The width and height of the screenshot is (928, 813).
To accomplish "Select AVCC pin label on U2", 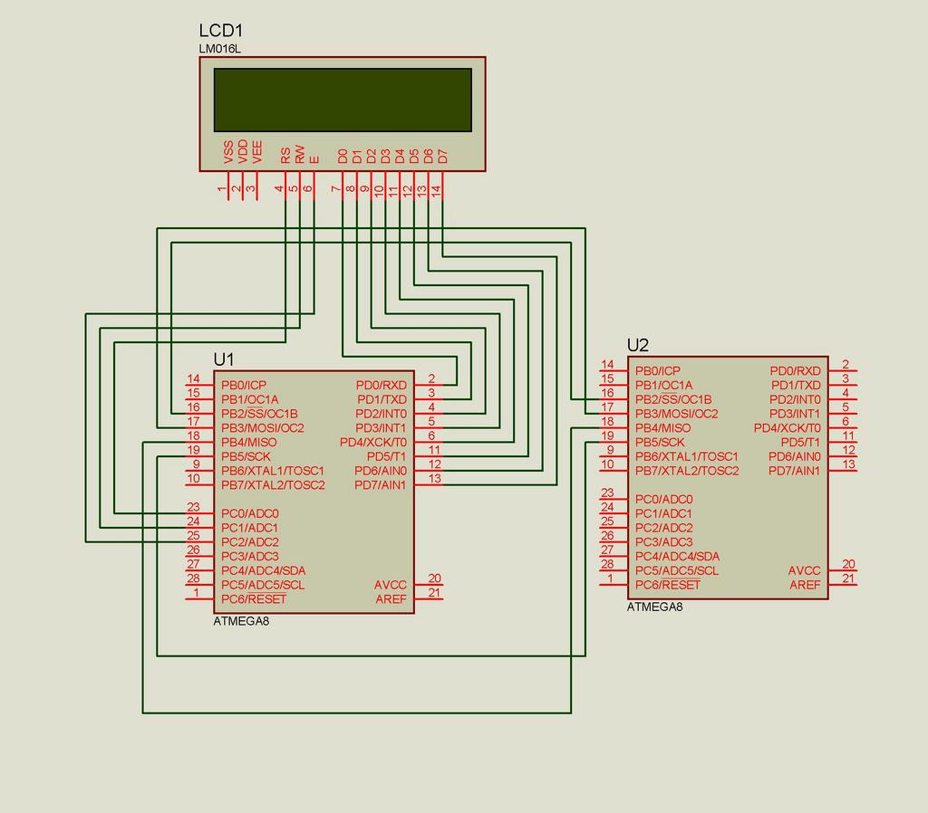I will 804,570.
